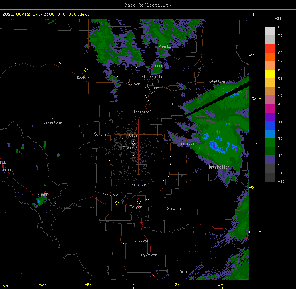Click the Strathmore label
The image size is (296, 289).
pos(177,209)
